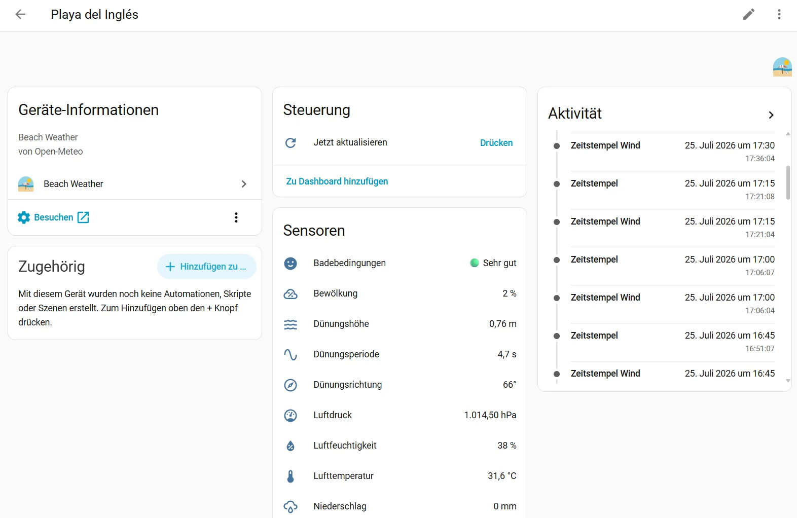Click the Dünungsrichtung value 66°

click(x=510, y=385)
